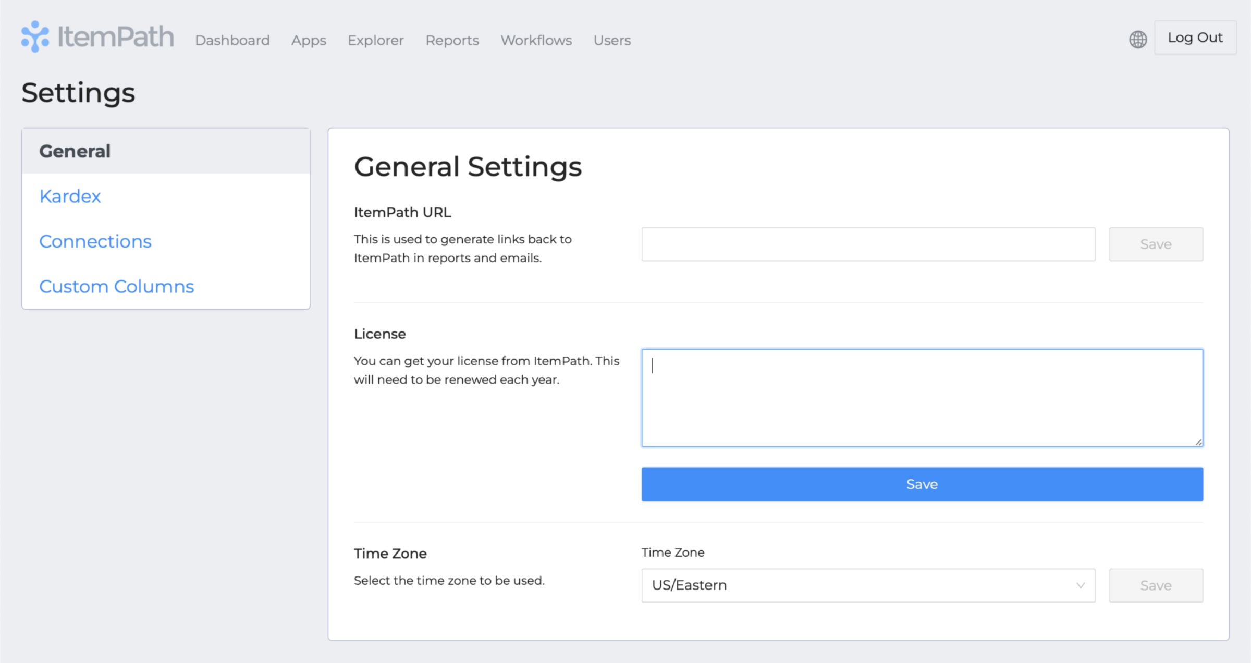Open the Explorer page
This screenshot has height=663, width=1251.
click(x=376, y=40)
